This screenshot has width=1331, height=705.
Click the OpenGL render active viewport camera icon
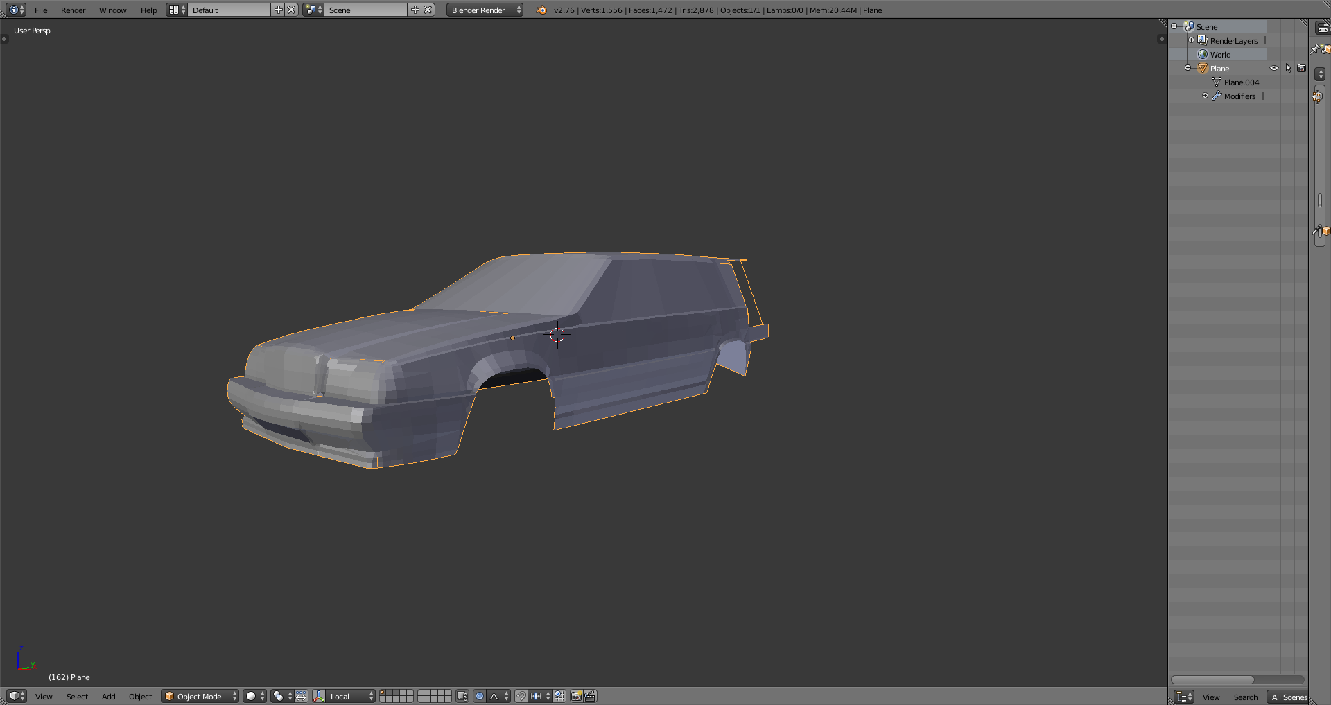click(x=576, y=696)
